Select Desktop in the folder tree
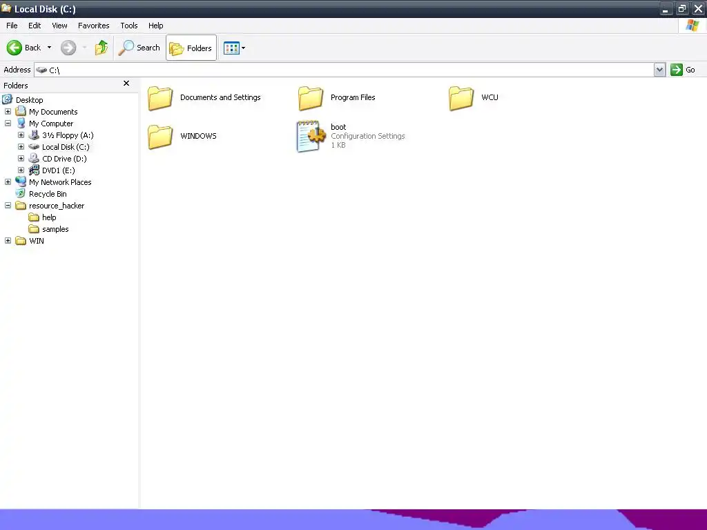This screenshot has width=707, height=530. point(29,100)
